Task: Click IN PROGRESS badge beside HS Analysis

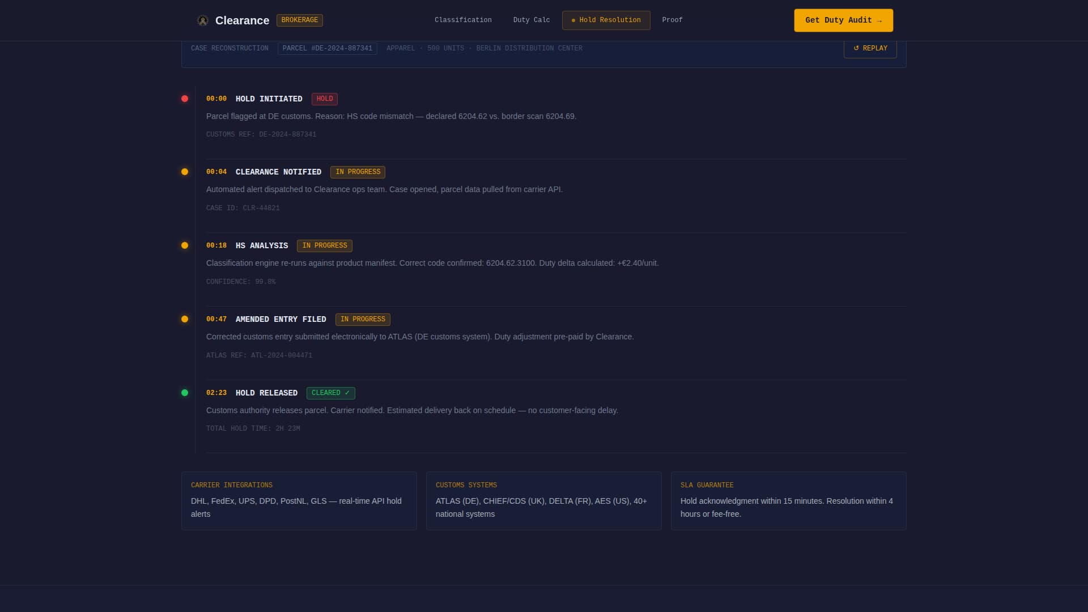Action: (x=324, y=246)
